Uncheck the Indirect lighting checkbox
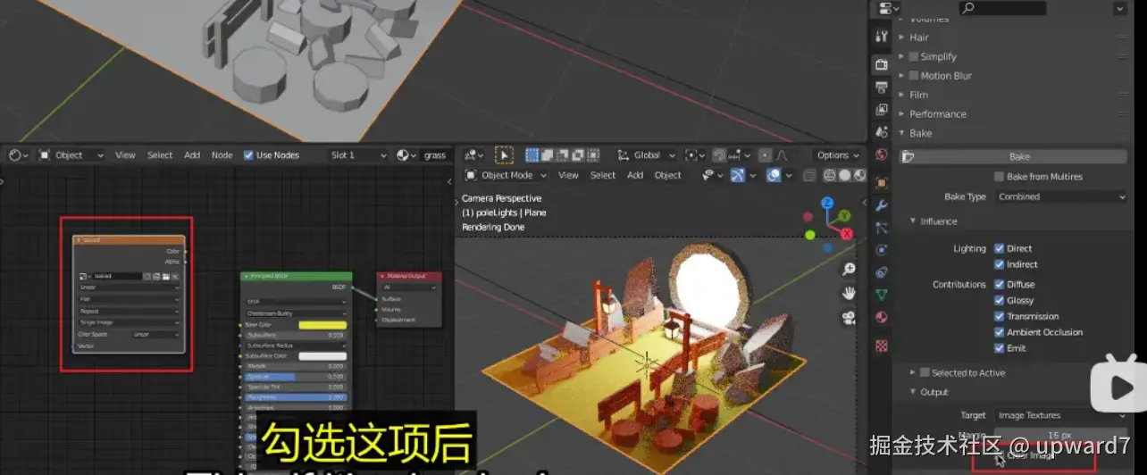Image resolution: width=1147 pixels, height=475 pixels. click(1000, 264)
